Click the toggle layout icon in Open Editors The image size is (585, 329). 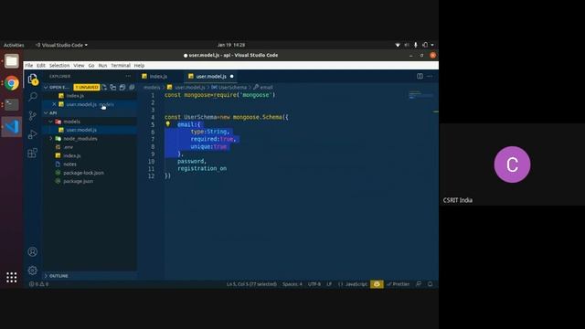tap(113, 88)
